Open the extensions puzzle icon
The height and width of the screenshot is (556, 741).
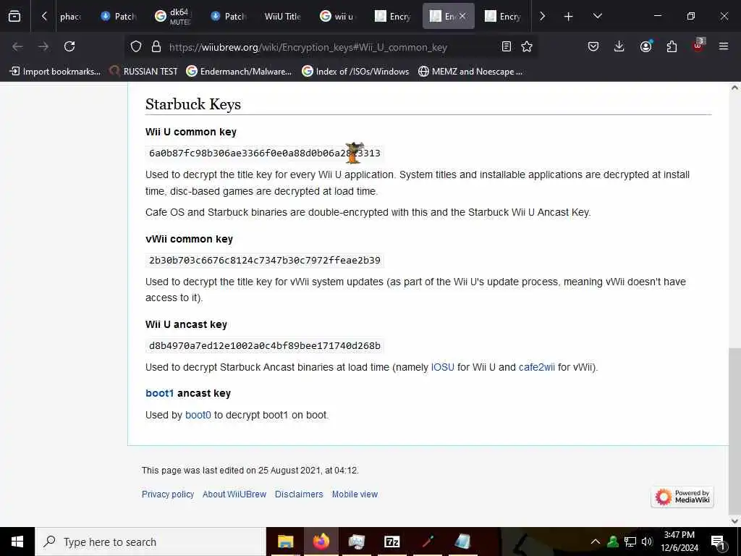click(x=672, y=46)
